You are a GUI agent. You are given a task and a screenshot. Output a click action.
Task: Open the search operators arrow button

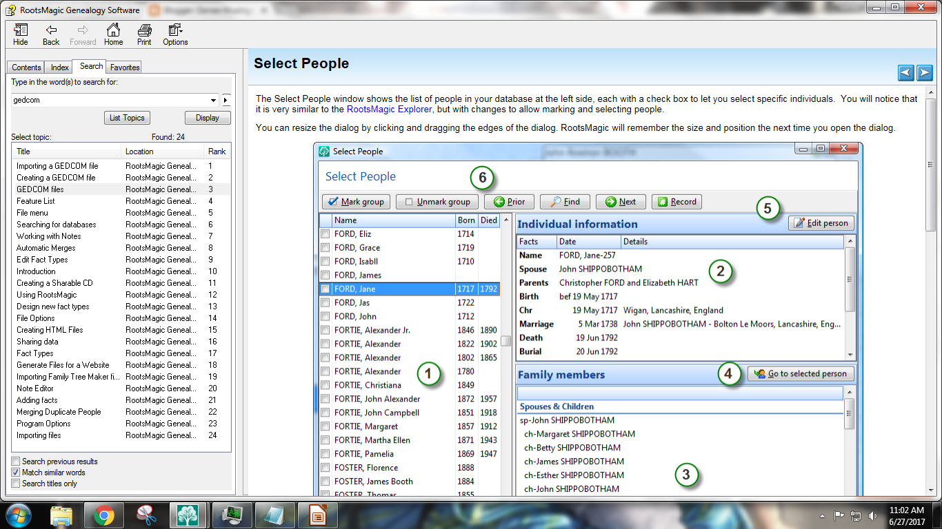pos(226,100)
